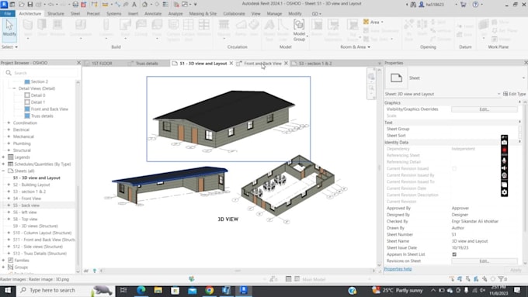Click the Revit application logo button
This screenshot has height=297, width=528.
pos(4,5)
